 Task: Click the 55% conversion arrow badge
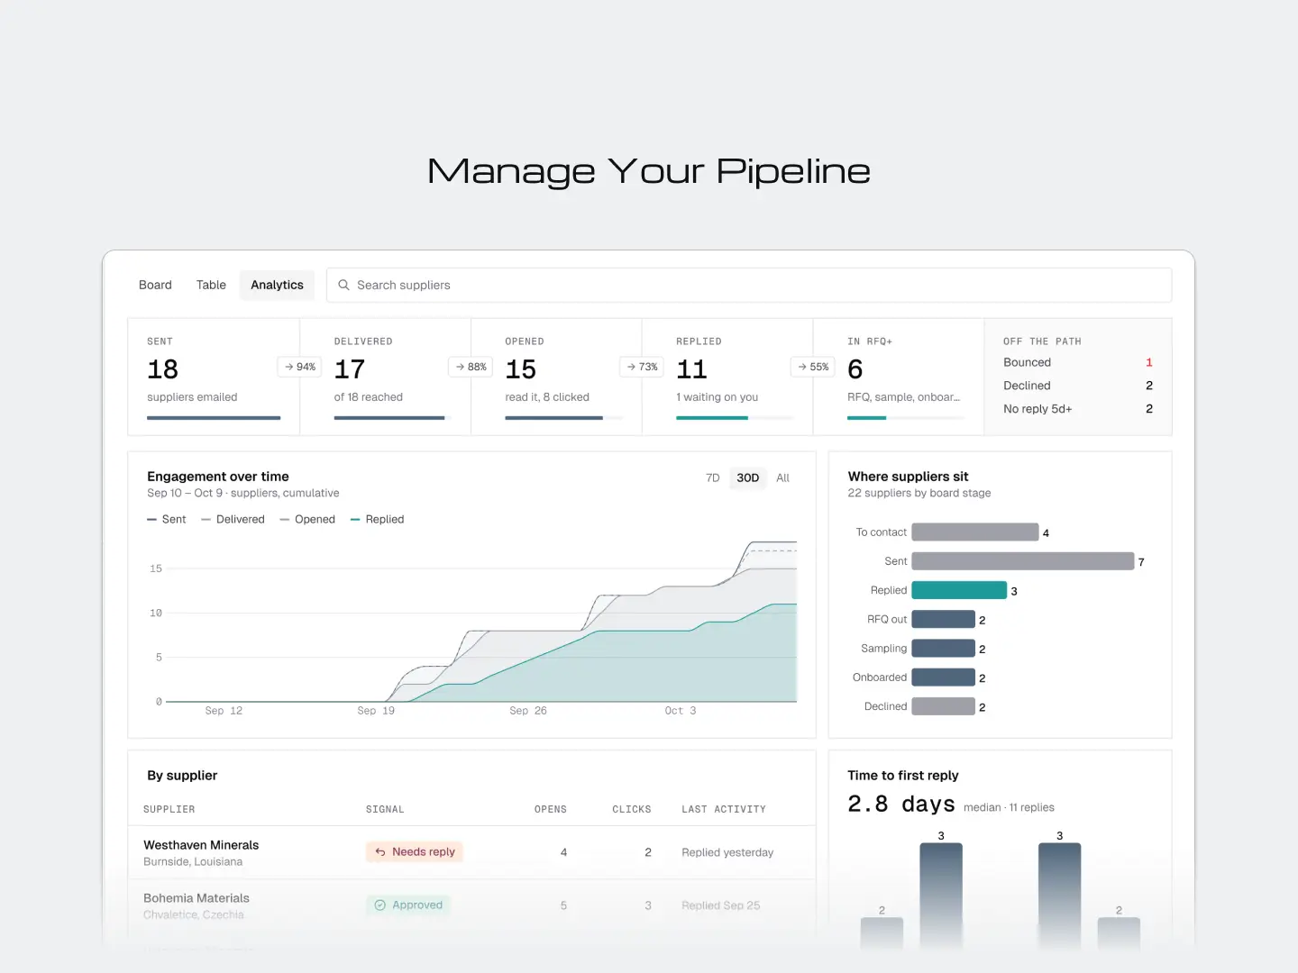point(813,367)
